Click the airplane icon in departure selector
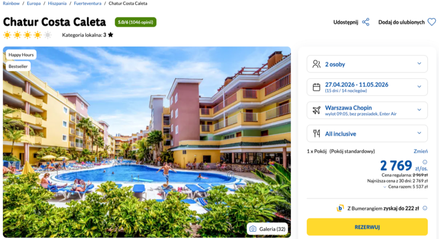Image resolution: width=439 pixels, height=239 pixels. point(317,110)
